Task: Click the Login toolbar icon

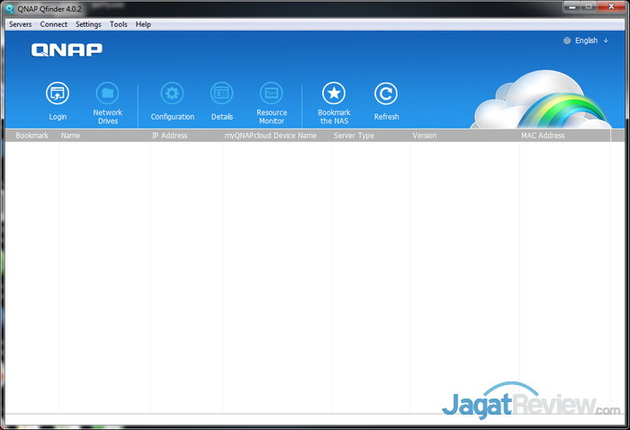Action: tap(58, 94)
